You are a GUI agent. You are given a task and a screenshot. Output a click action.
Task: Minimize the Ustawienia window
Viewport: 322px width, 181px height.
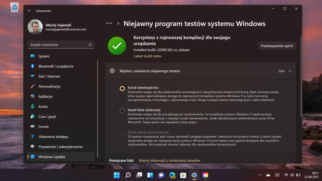273,9
